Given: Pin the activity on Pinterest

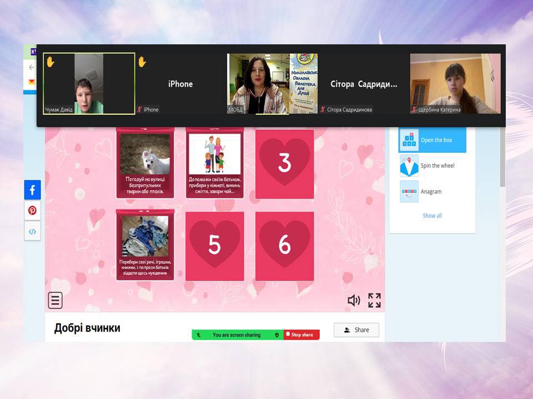Looking at the screenshot, I should 32,211.
